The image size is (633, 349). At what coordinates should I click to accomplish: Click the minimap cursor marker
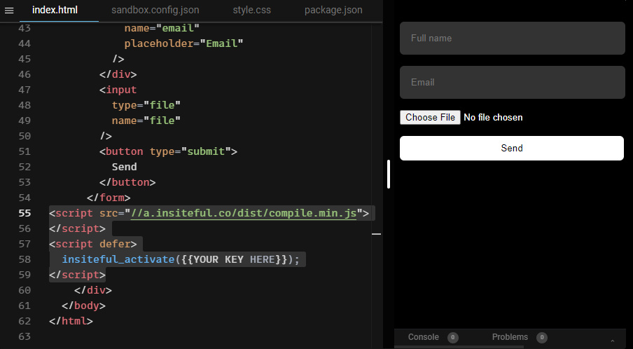click(x=376, y=233)
